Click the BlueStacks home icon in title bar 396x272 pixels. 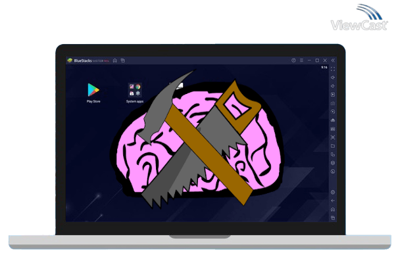click(x=115, y=60)
